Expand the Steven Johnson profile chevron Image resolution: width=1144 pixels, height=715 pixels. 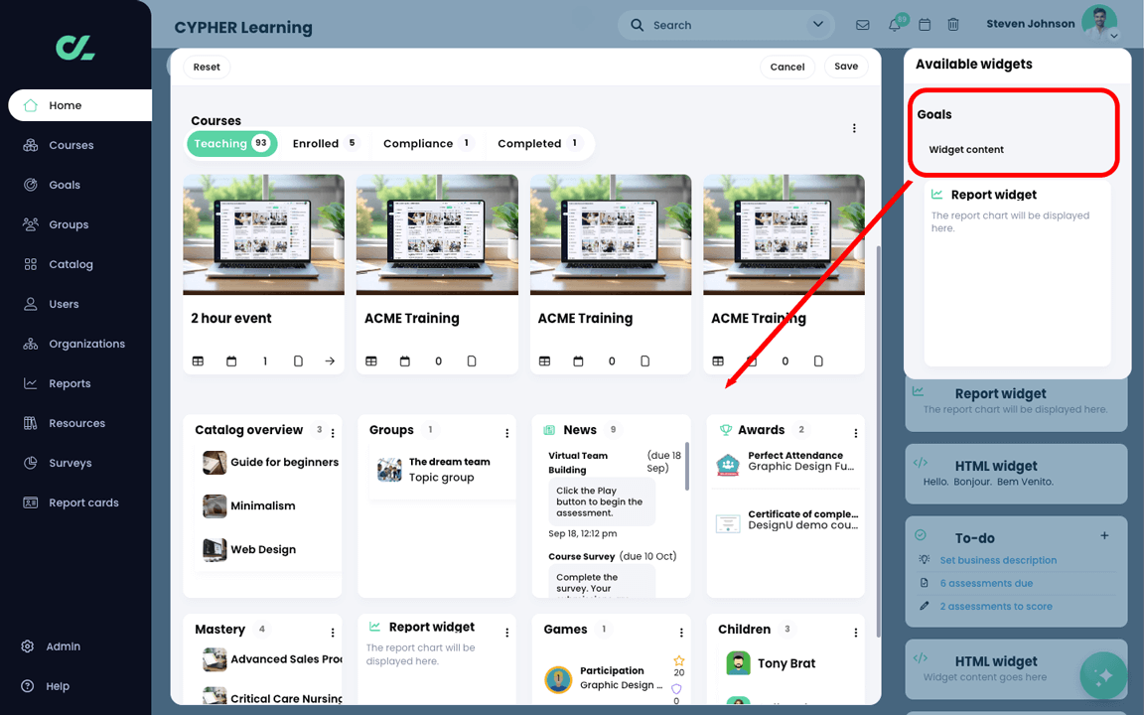tap(1116, 37)
